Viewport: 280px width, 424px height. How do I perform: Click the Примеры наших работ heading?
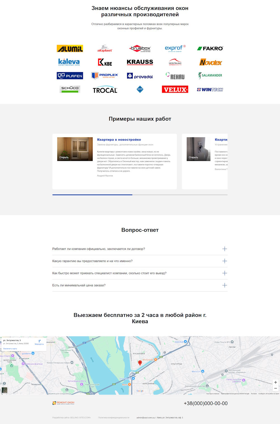[x=140, y=119]
